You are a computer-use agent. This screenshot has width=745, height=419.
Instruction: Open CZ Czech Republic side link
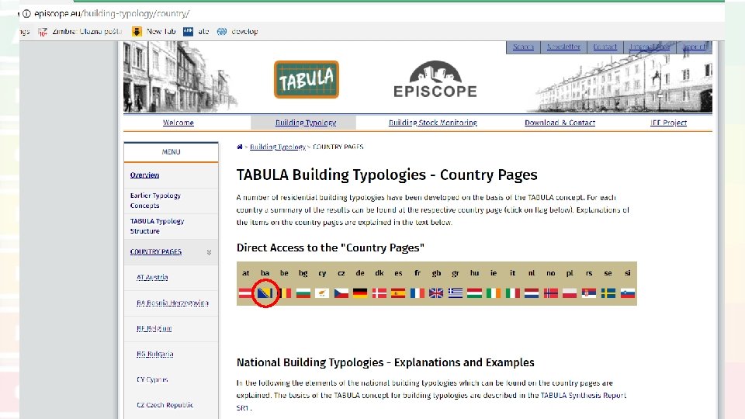(x=165, y=405)
